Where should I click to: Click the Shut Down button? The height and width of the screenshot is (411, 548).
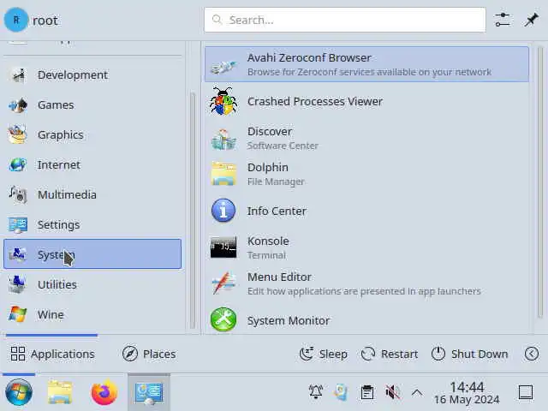point(469,354)
